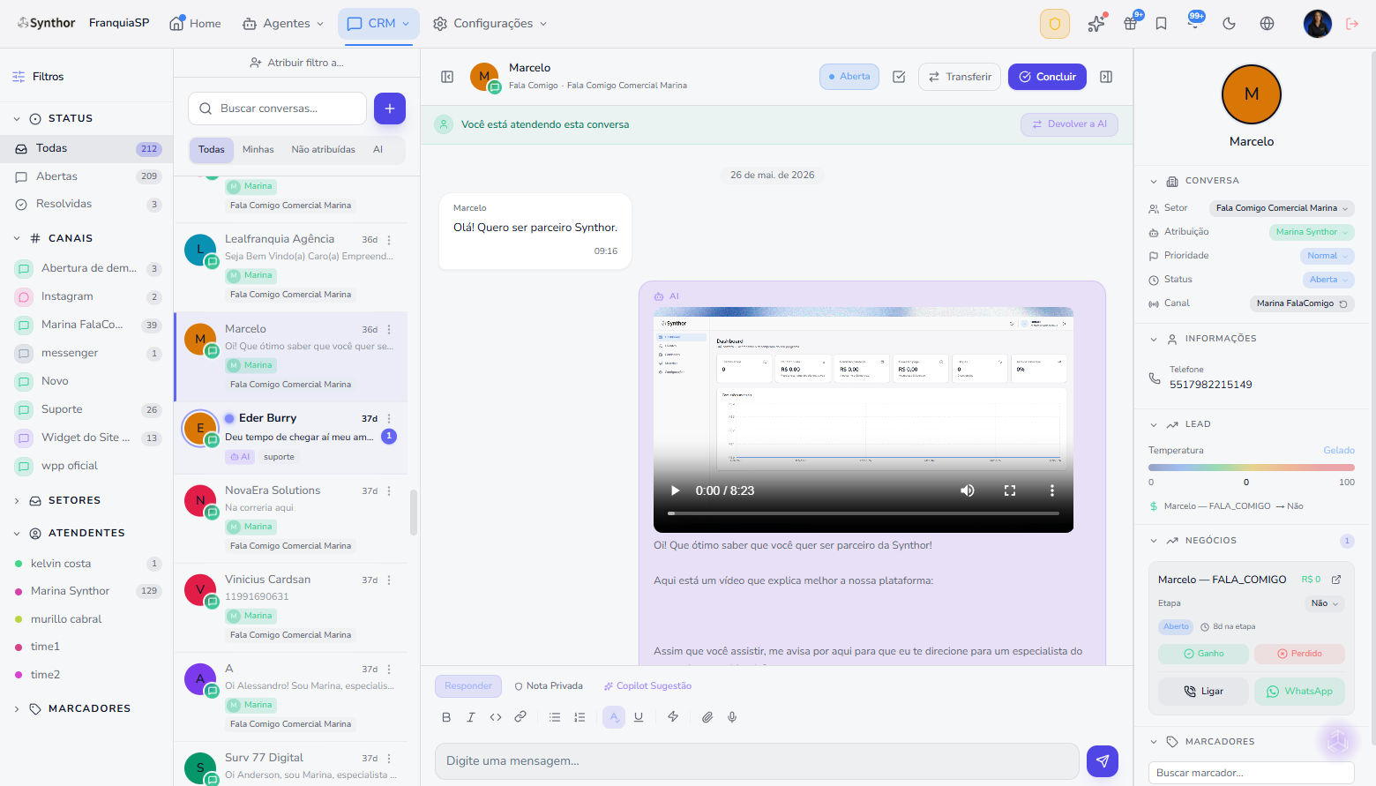Open quick replies lightning icon
The height and width of the screenshot is (786, 1376).
673,717
